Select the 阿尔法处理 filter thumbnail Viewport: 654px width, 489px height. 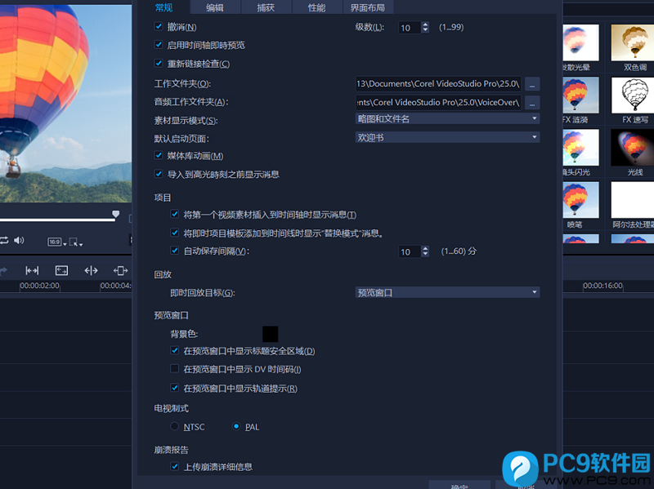pyautogui.click(x=633, y=200)
